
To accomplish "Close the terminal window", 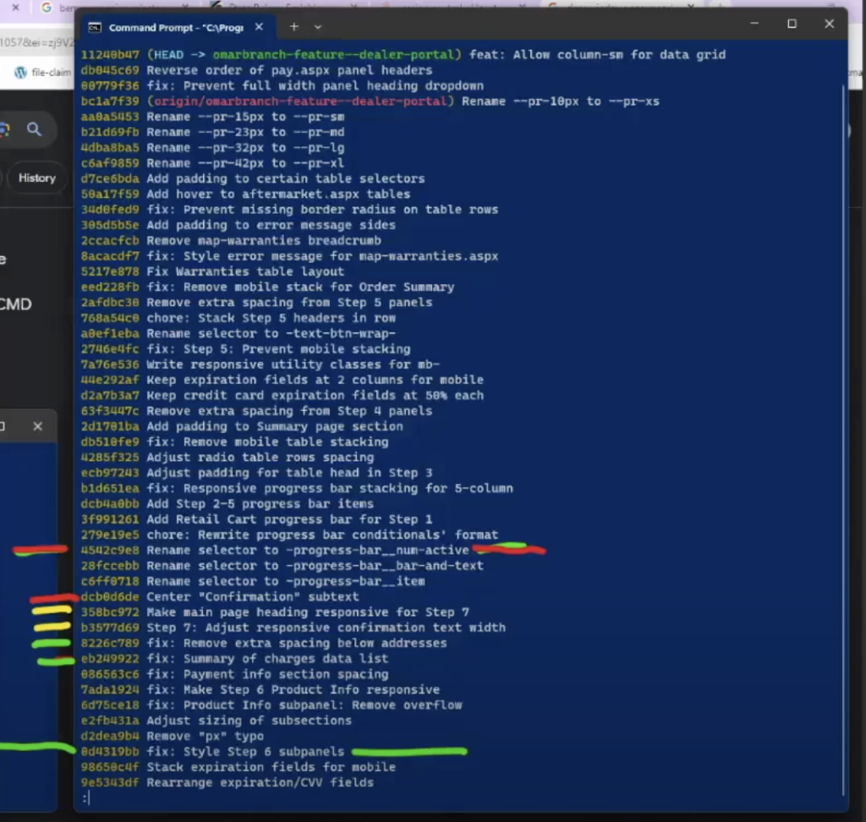I will coord(829,24).
